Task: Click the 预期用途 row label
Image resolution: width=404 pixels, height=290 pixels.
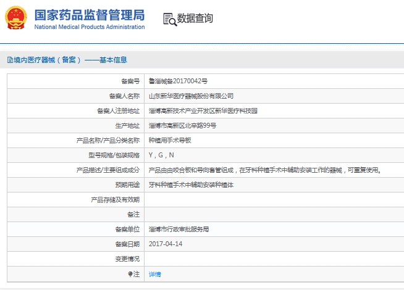Action: (127, 184)
